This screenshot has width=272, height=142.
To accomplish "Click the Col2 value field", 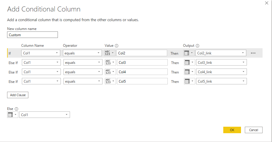I will tap(142, 53).
